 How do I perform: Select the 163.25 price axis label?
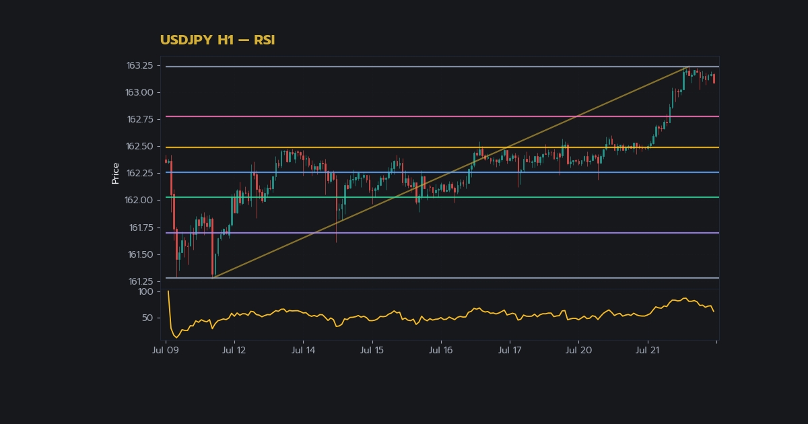pos(139,65)
